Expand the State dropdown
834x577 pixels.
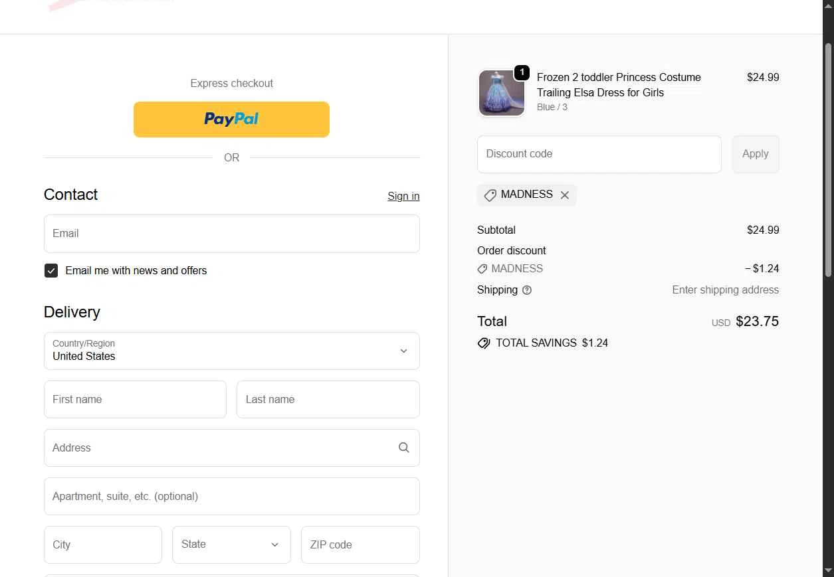(231, 544)
